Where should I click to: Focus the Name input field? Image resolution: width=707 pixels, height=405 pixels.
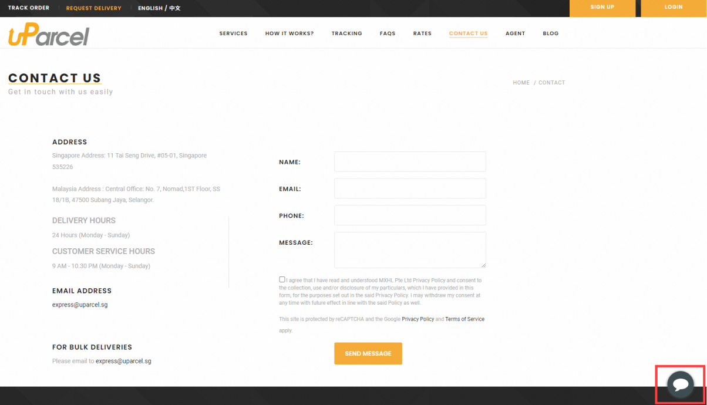(x=410, y=161)
